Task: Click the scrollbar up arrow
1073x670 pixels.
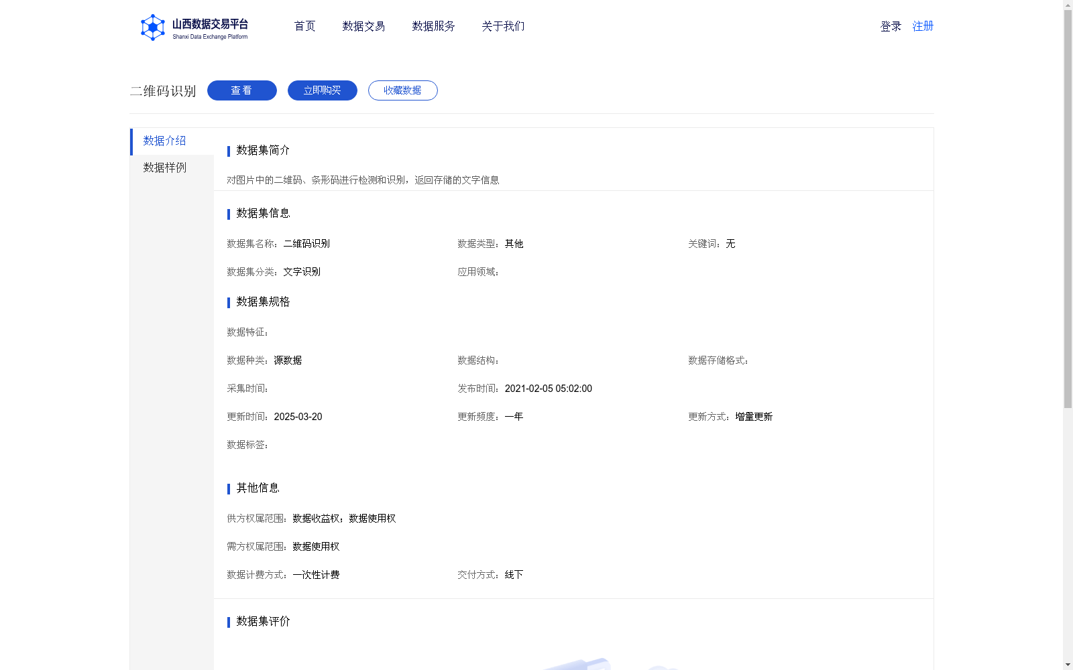Action: point(1068,5)
